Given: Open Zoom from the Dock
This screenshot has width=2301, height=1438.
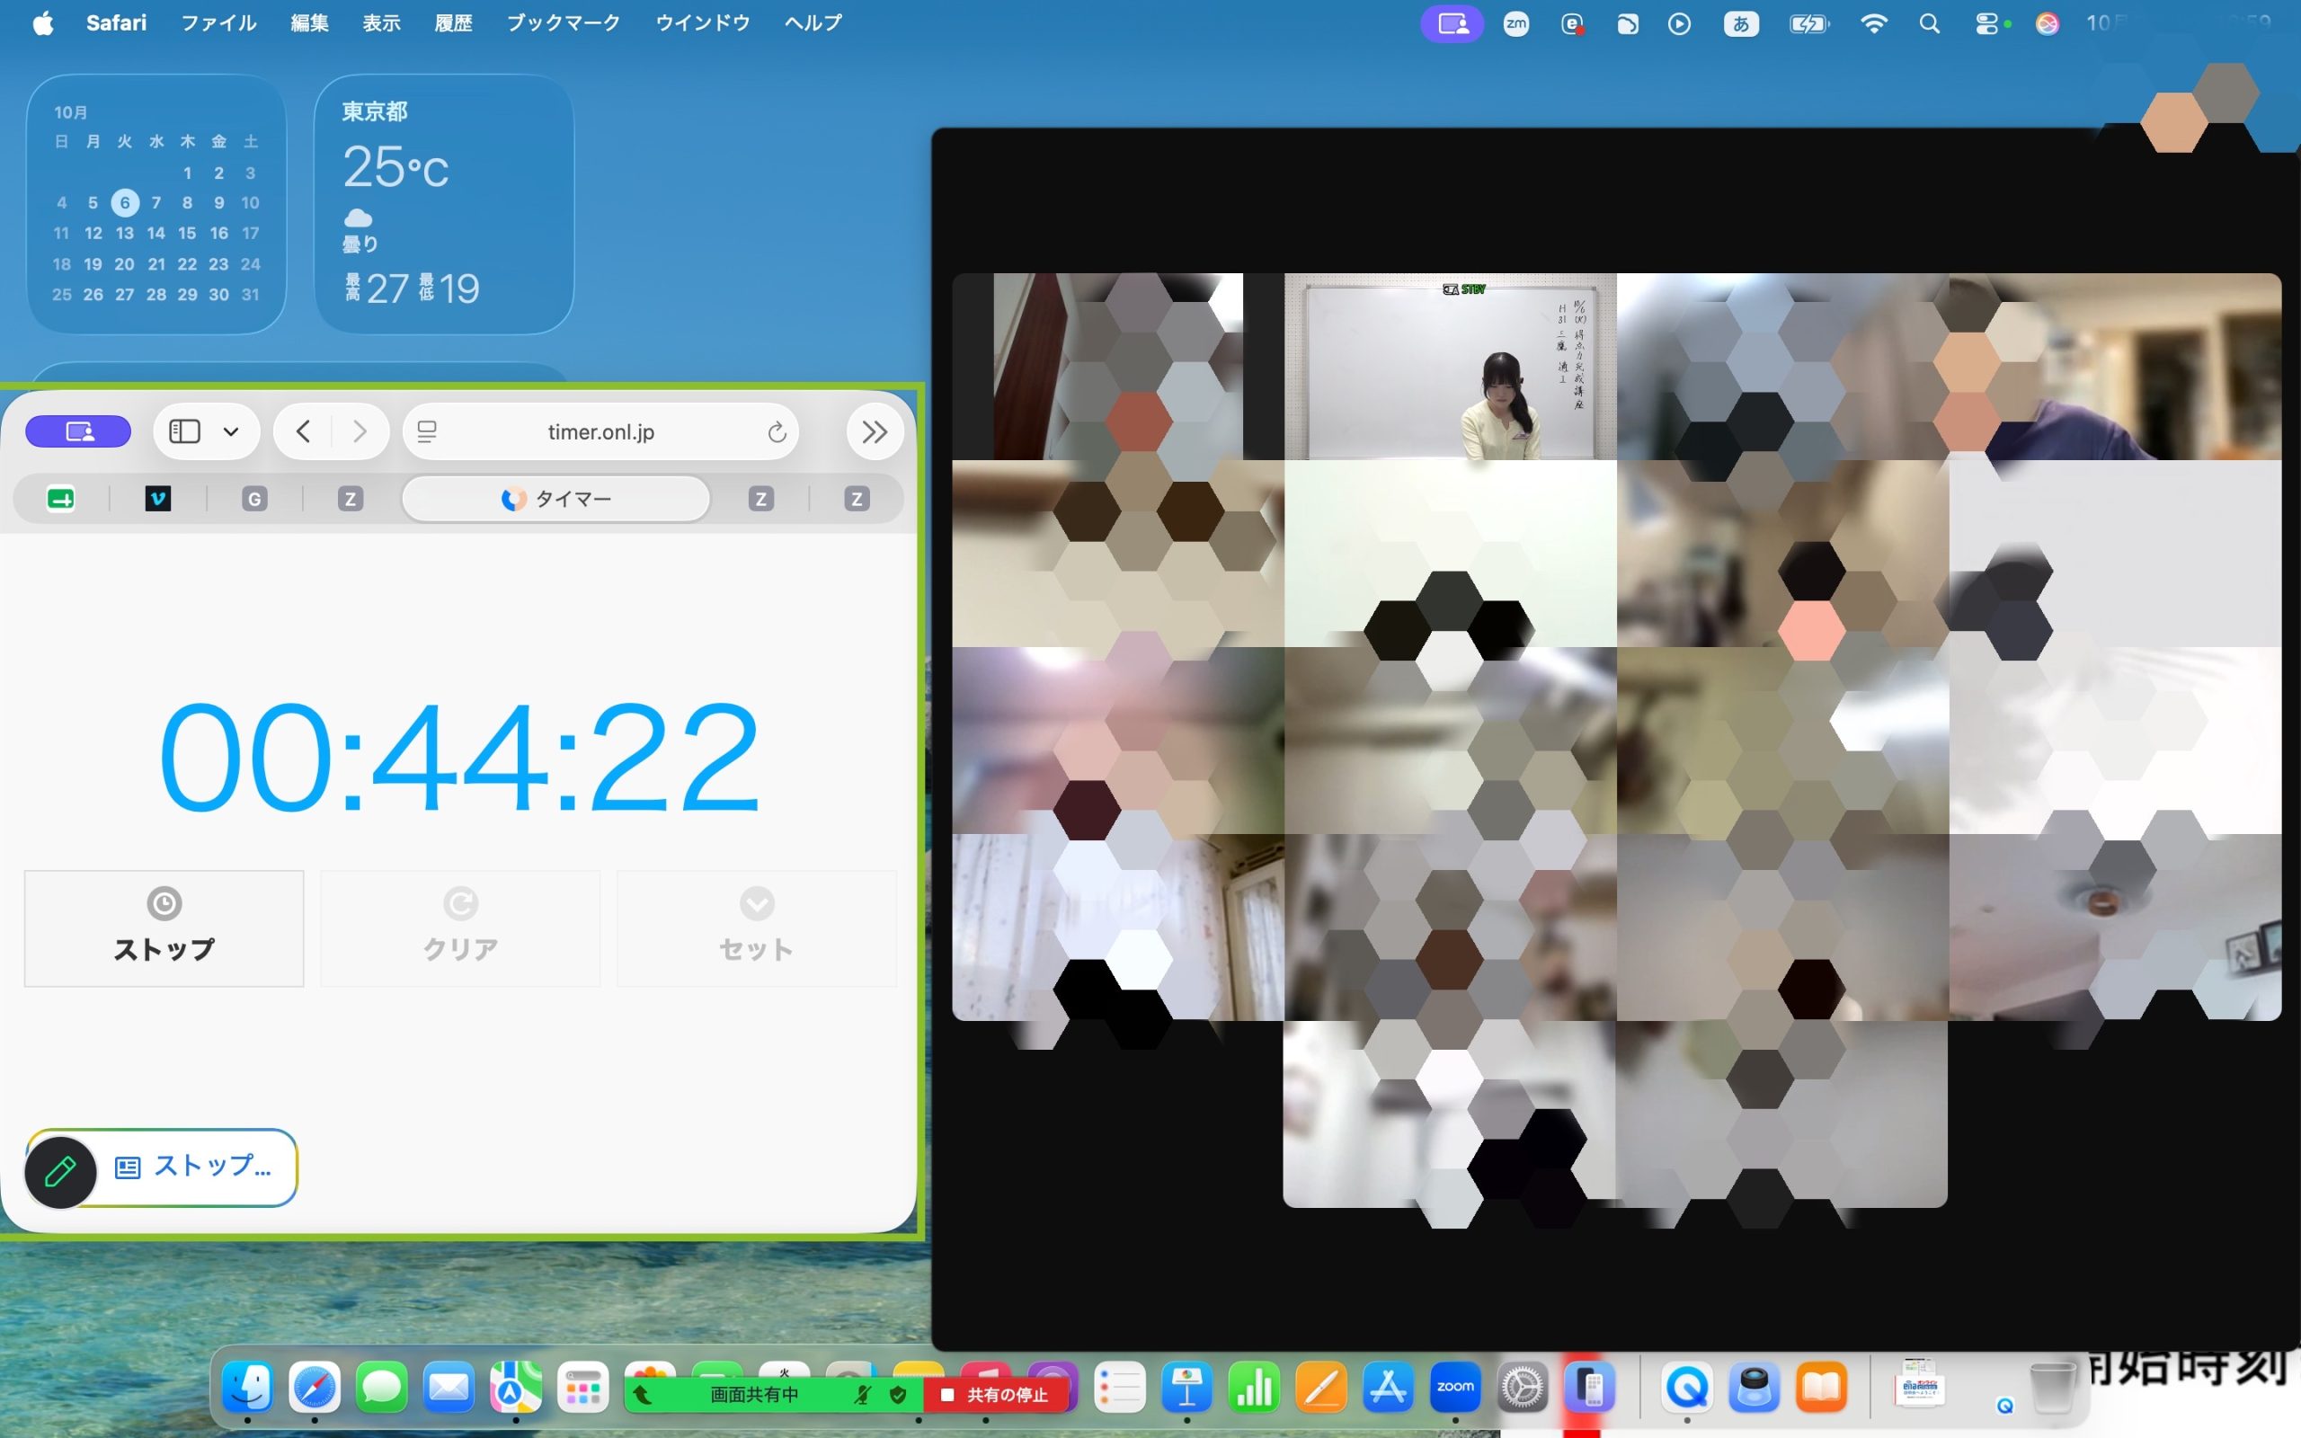Looking at the screenshot, I should (1455, 1387).
